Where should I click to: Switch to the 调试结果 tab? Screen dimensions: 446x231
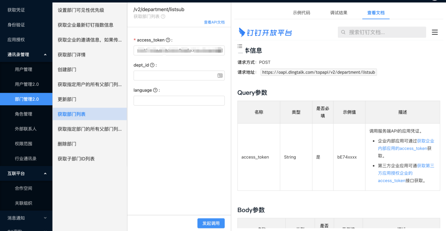tap(339, 13)
